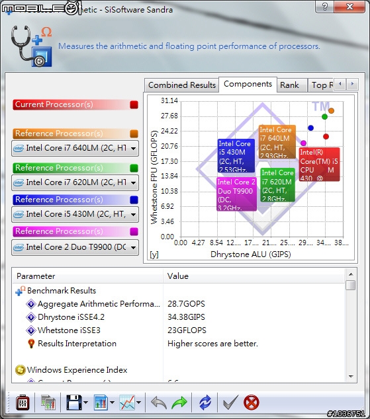Click the red cancel X icon
370x419 pixels.
pyautogui.click(x=252, y=402)
